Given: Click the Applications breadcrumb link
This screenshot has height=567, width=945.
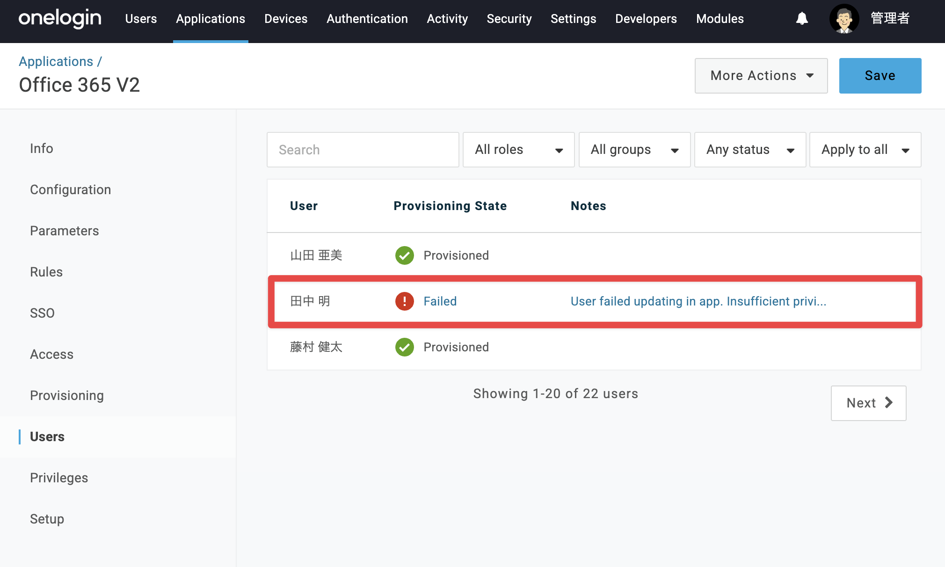Looking at the screenshot, I should click(56, 61).
